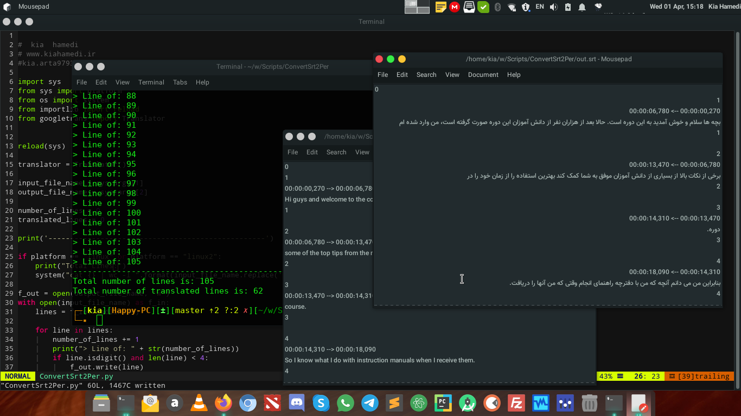
Task: Open File menu in the English subtitle Mousepad
Action: [x=292, y=152]
